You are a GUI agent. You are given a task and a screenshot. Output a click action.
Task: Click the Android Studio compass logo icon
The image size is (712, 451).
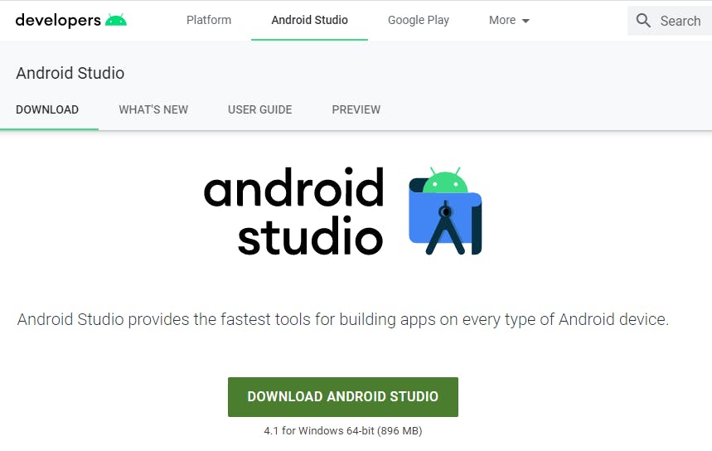(x=445, y=211)
